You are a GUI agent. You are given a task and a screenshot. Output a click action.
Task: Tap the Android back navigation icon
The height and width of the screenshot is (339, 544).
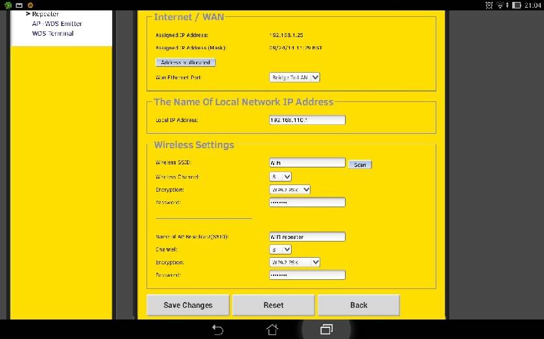pos(217,329)
